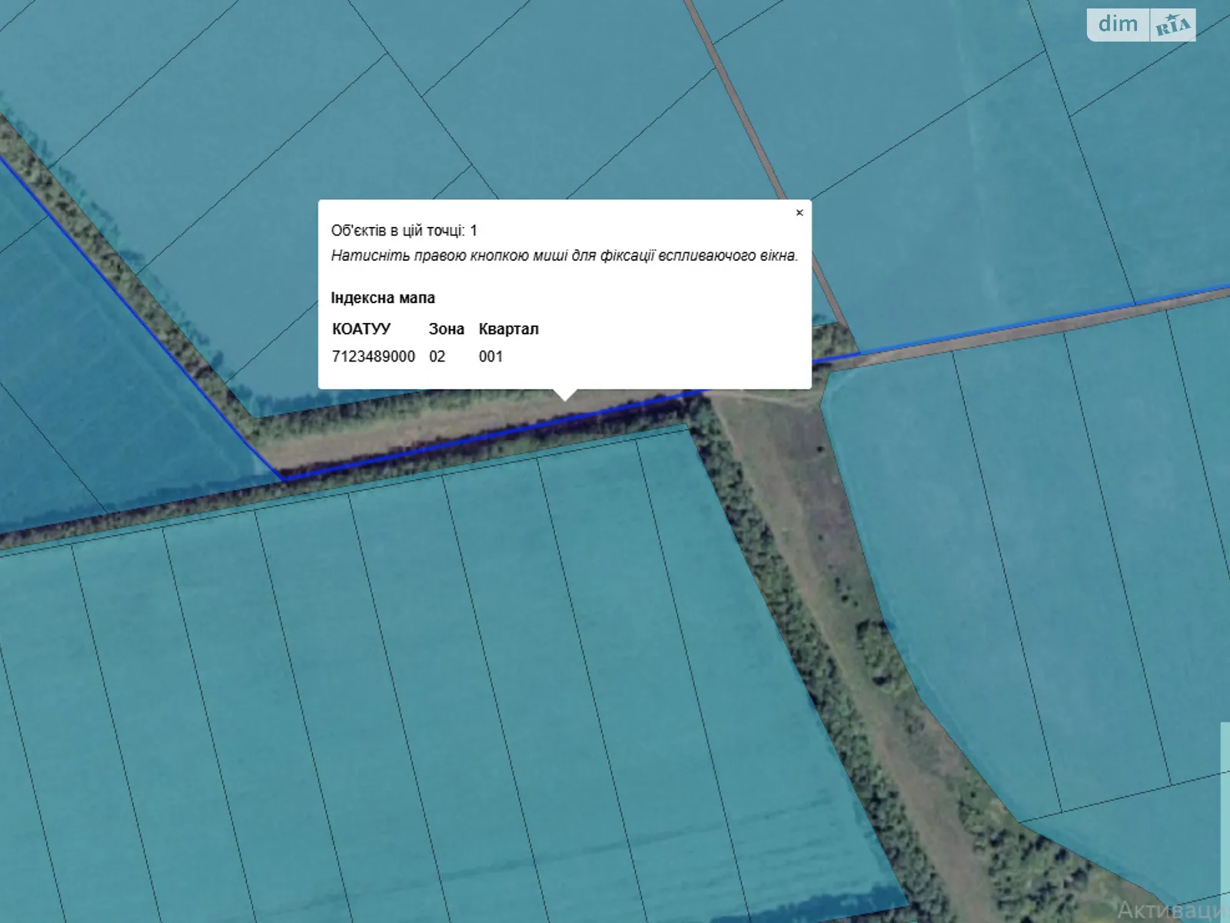Close the map info popup

(799, 213)
